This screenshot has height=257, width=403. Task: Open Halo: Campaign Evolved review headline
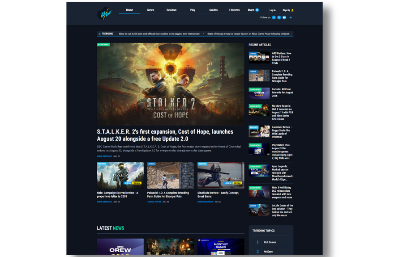[x=117, y=194]
